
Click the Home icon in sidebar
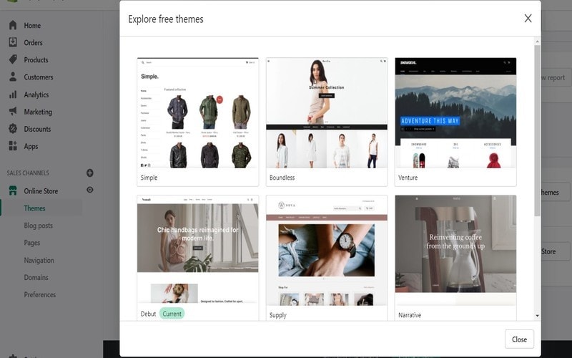[13, 25]
